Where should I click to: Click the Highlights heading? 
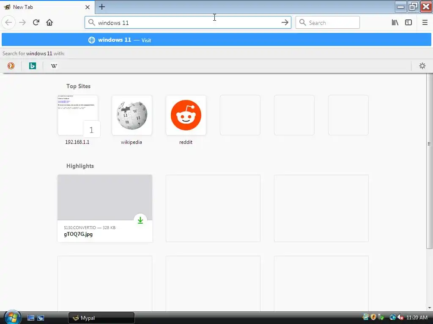pos(80,166)
